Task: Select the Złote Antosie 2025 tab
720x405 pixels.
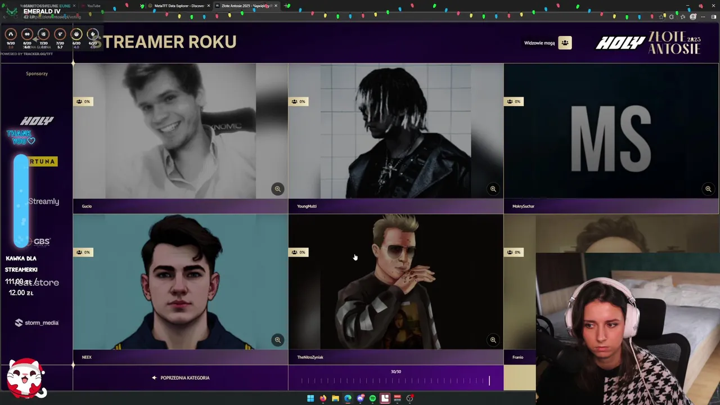Action: (246, 6)
